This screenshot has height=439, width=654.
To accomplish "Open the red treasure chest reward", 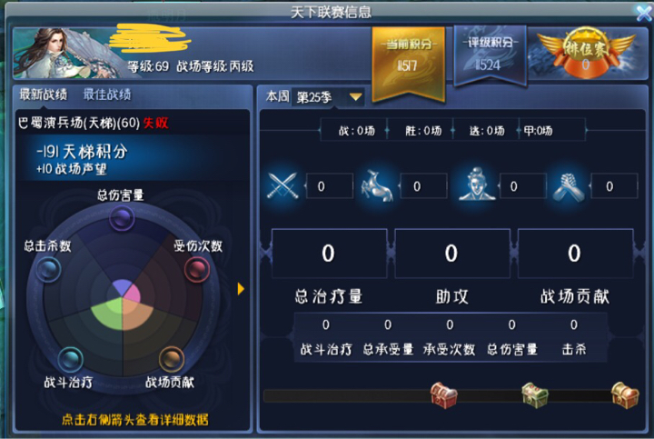I will [x=444, y=394].
